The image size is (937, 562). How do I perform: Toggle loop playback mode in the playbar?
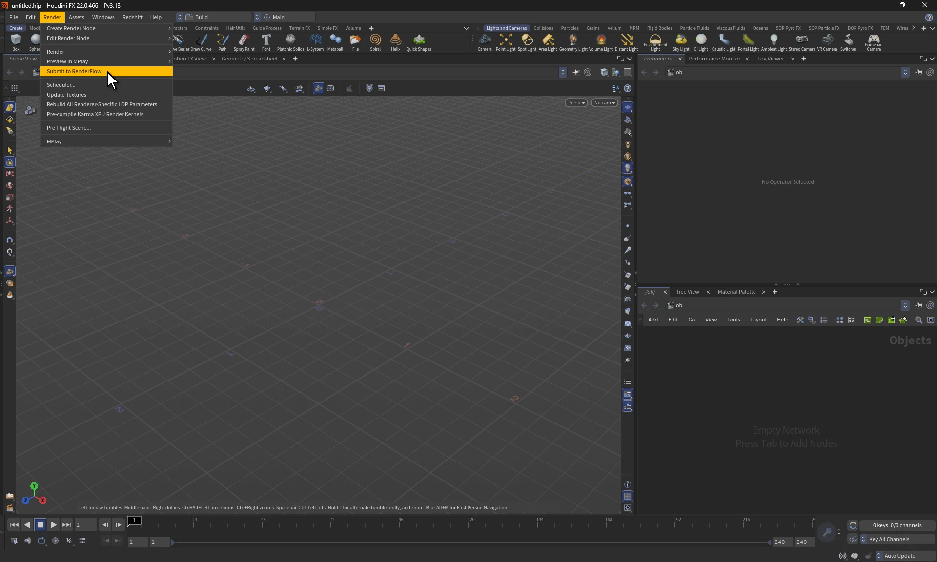click(41, 541)
